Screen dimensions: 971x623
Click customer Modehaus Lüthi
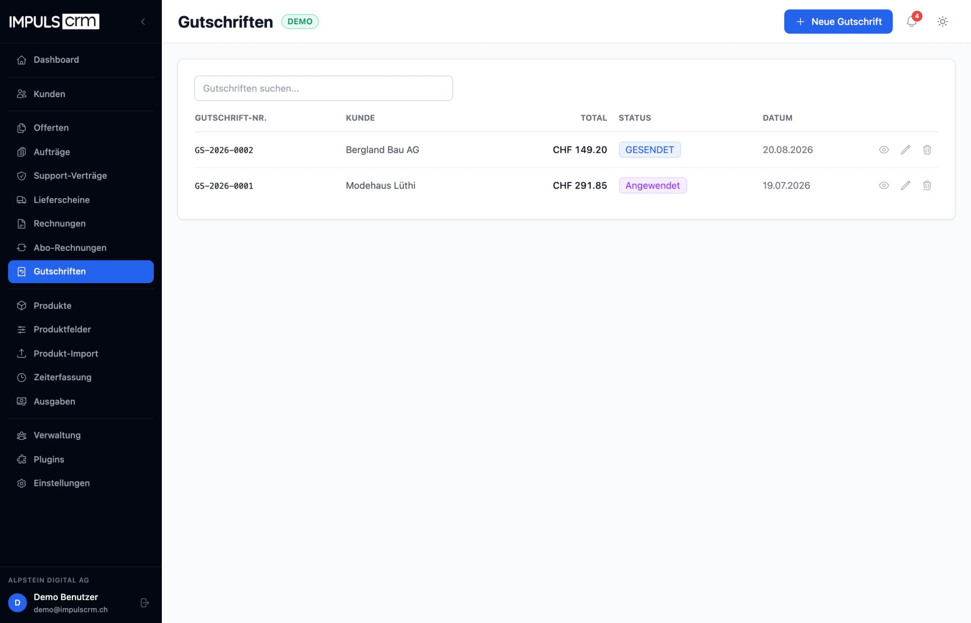point(381,186)
